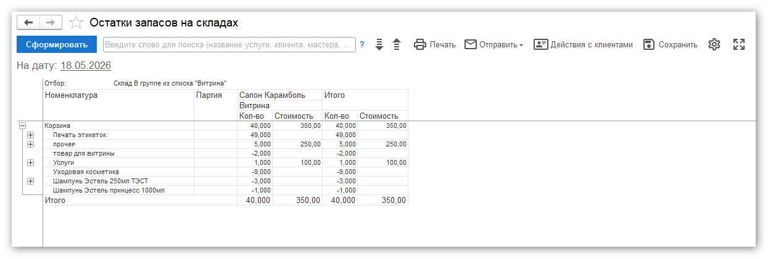Viewport: 768px width, 259px height.
Task: Expand the Шампунь Эстель 250мл ТЭСТ row
Action: pyautogui.click(x=30, y=181)
